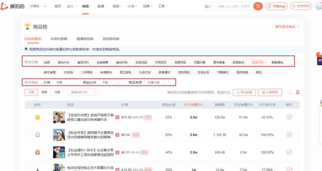Select the 3C数码 category filter
The image size is (322, 171).
[68, 72]
